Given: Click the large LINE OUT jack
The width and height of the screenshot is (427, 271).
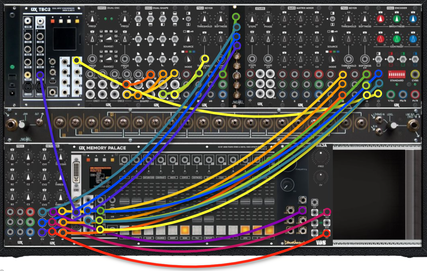Looking at the screenshot, I should [413, 125].
